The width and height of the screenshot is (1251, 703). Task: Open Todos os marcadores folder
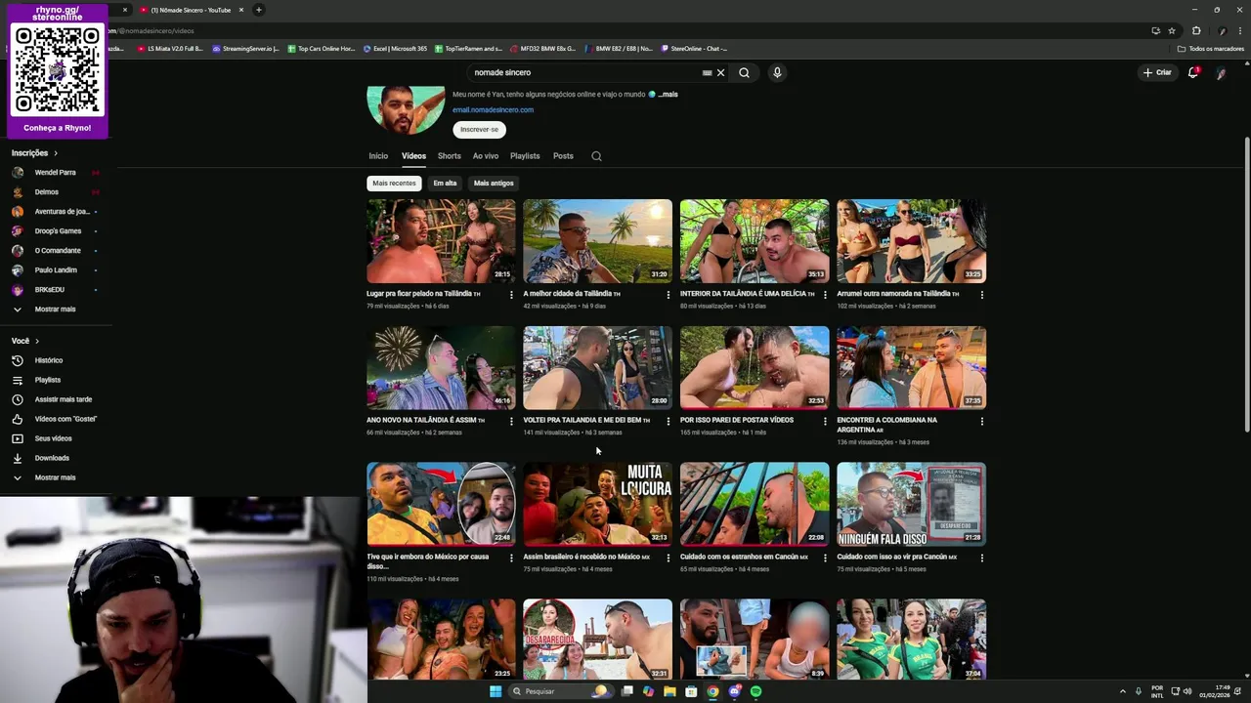click(1211, 49)
